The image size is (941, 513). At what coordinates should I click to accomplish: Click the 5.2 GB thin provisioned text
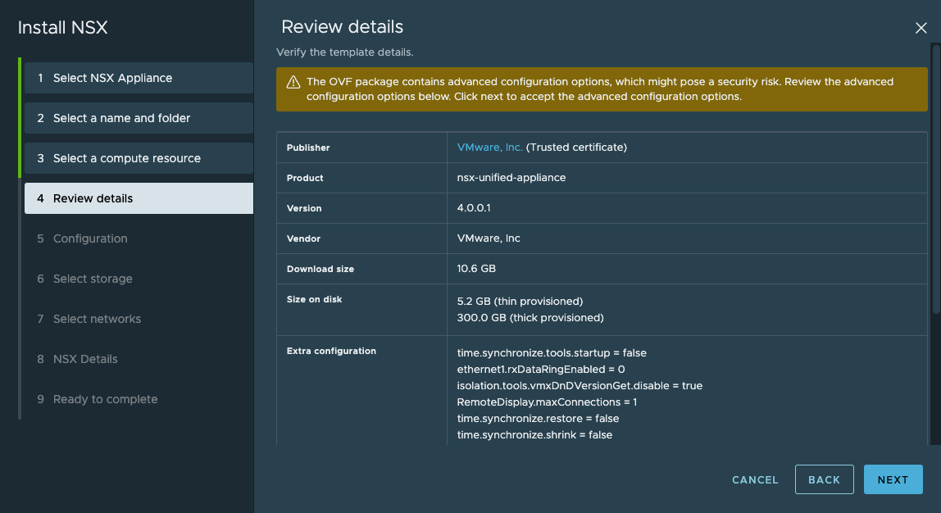[520, 302]
